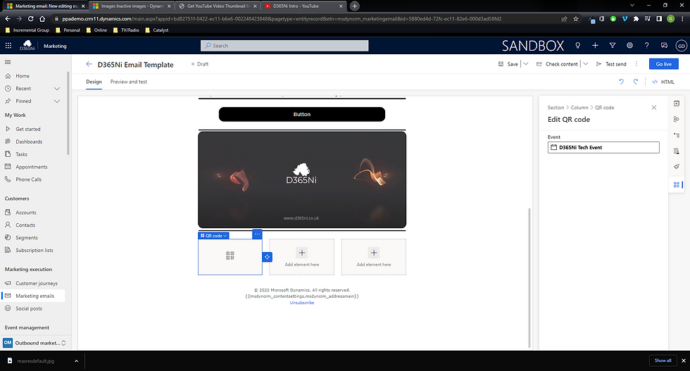The image size is (690, 371).
Task: Open more commands vertical ellipsis
Action: 636,64
